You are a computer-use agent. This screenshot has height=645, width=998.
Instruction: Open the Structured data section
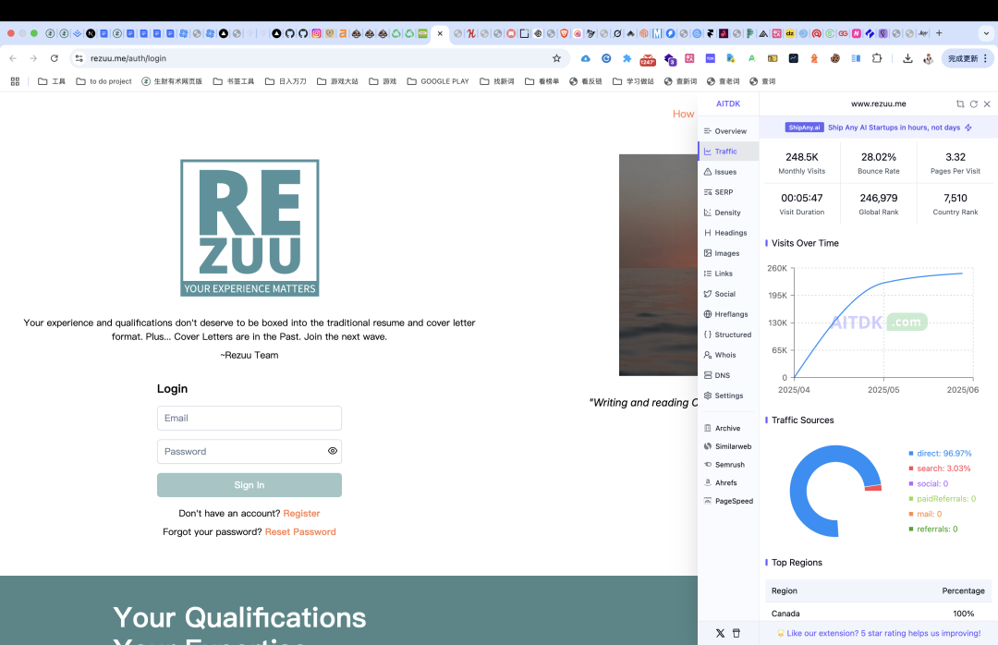(727, 335)
